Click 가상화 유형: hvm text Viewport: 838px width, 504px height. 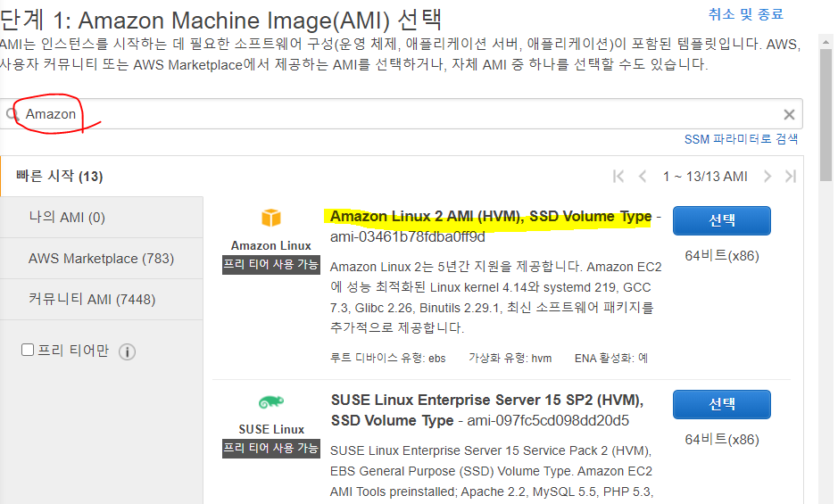point(510,358)
